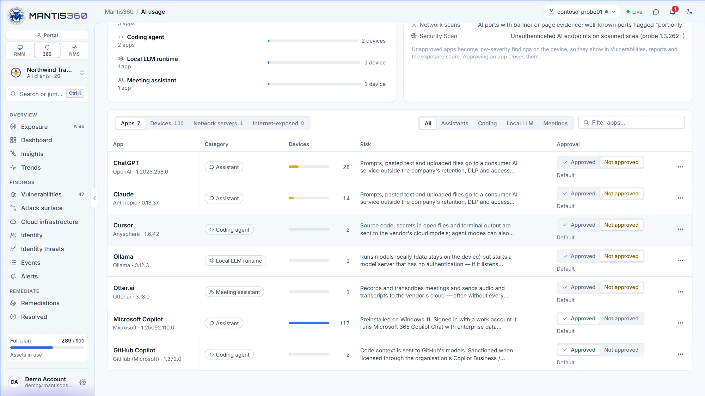Switch to RMM product icon
The image size is (705, 396).
pos(20,50)
